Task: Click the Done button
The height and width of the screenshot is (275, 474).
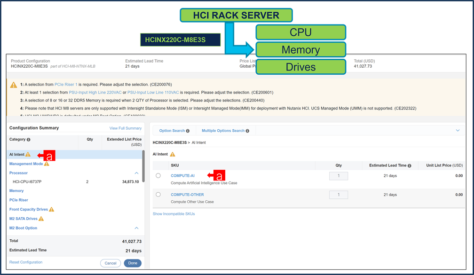Action: tap(133, 263)
